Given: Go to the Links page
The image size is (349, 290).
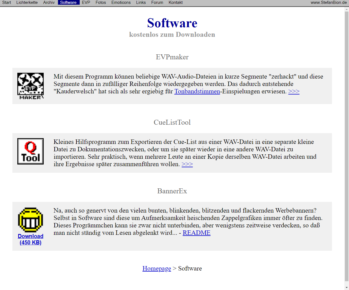Looking at the screenshot, I should [x=141, y=2].
